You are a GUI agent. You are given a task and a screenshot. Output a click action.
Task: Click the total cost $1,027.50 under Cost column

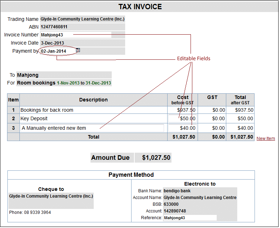point(184,137)
